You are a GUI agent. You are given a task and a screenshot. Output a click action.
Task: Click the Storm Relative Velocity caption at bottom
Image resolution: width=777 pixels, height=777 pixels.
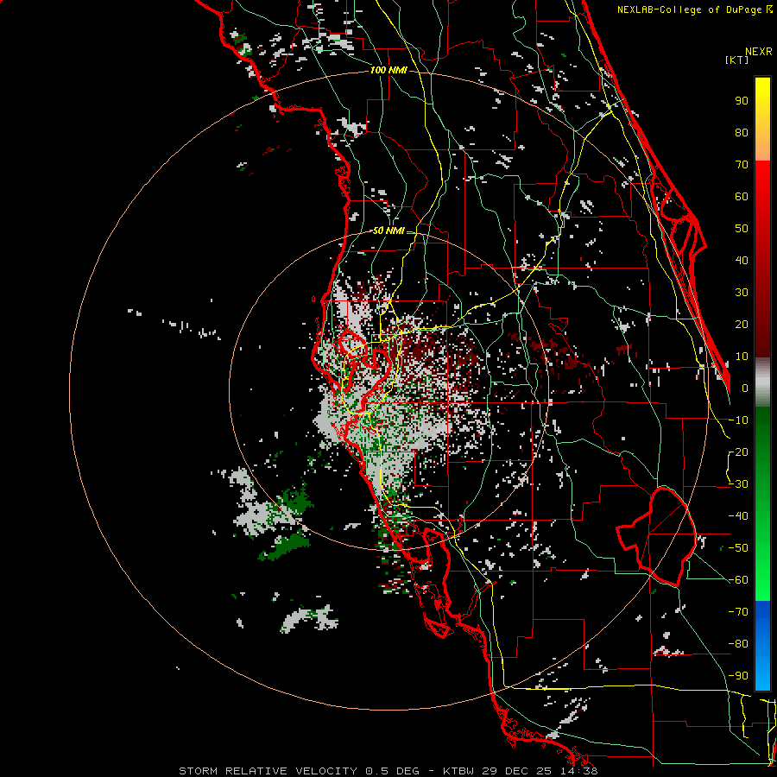pyautogui.click(x=388, y=771)
